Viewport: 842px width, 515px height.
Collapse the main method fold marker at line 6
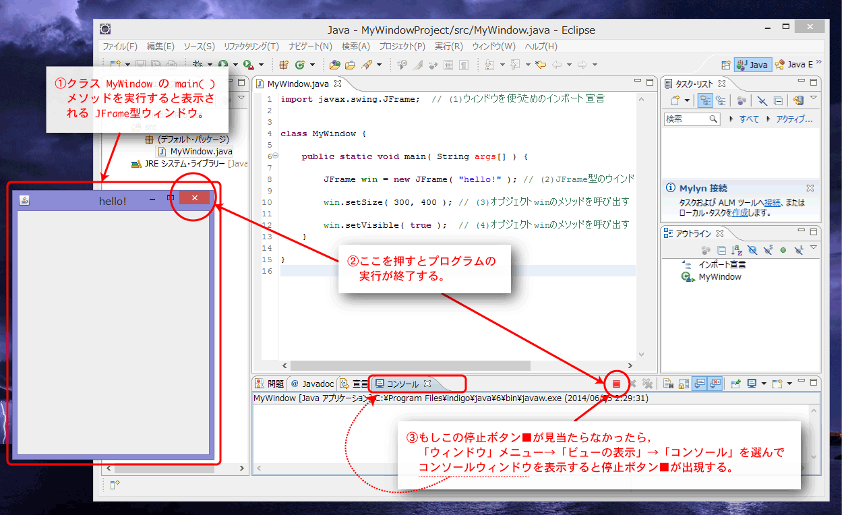coord(275,156)
